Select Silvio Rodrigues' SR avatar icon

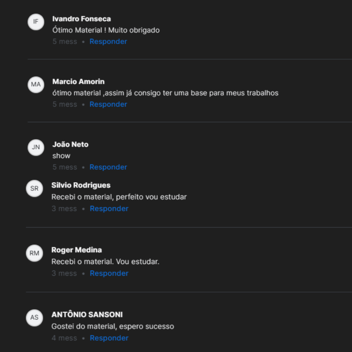point(34,189)
